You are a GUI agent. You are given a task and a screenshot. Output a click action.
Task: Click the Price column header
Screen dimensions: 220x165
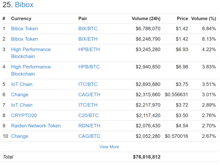click(x=182, y=18)
